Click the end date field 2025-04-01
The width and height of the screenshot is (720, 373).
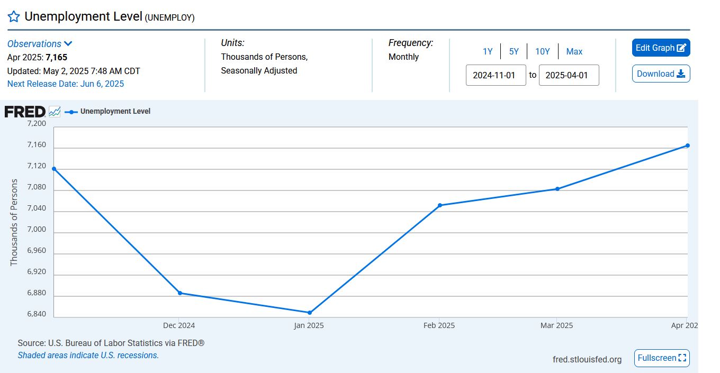(569, 75)
